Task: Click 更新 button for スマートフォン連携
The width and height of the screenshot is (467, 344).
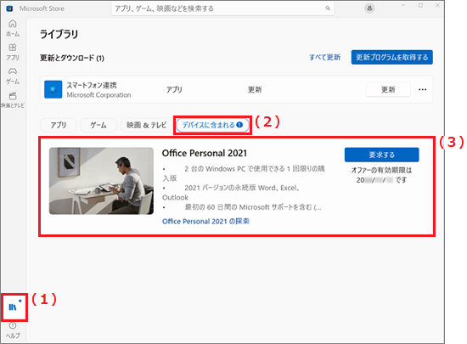Action: (x=388, y=89)
